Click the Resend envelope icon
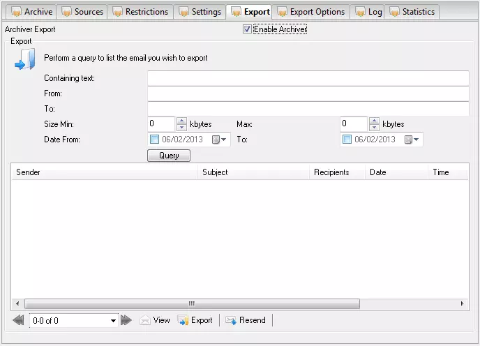 point(230,320)
